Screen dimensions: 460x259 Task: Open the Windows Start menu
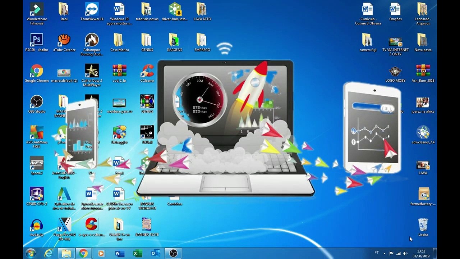coord(31,253)
